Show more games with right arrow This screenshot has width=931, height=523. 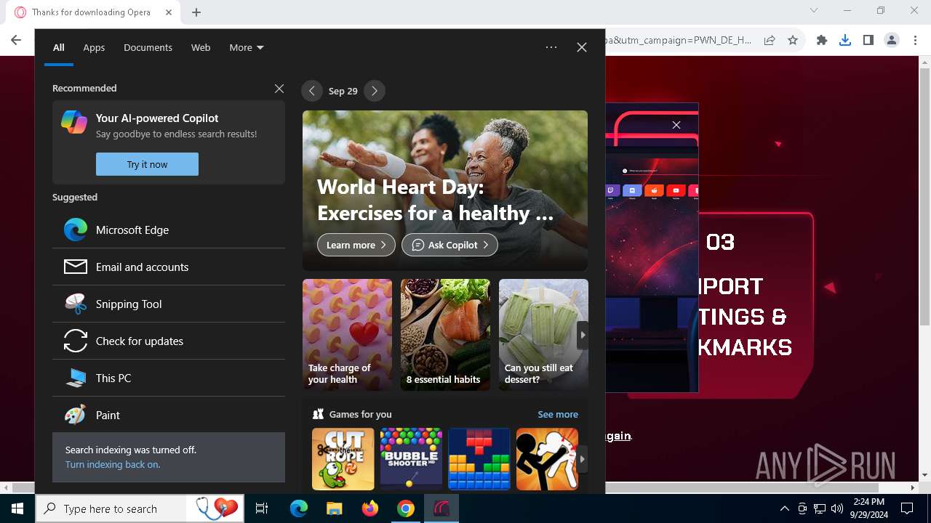click(x=583, y=459)
